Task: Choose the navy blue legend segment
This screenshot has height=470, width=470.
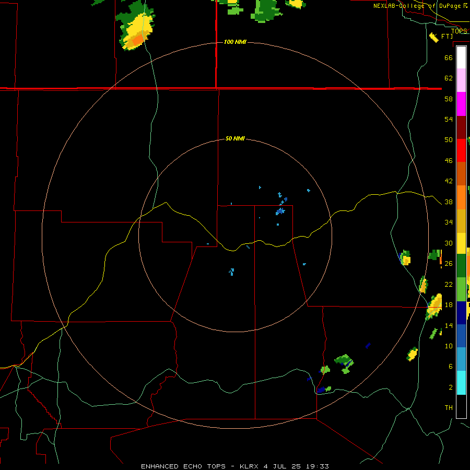Action: [x=461, y=313]
